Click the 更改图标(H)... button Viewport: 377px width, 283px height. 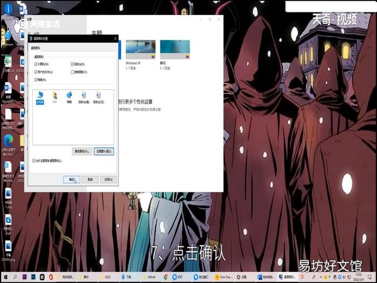click(x=82, y=151)
